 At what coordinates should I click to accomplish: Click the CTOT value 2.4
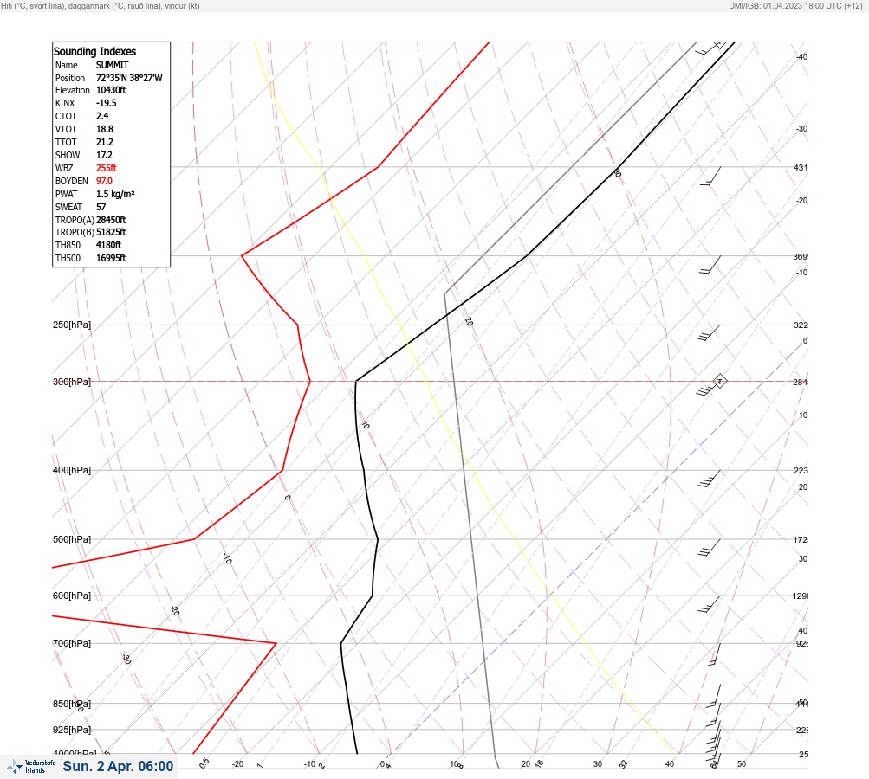click(x=102, y=116)
